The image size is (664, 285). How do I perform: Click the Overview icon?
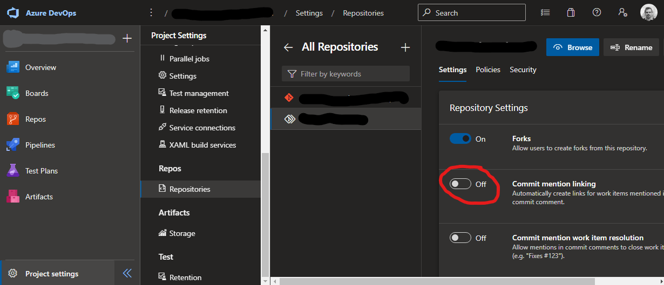(13, 67)
